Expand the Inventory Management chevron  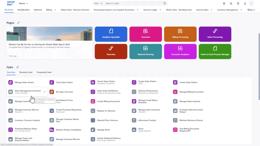point(241,10)
